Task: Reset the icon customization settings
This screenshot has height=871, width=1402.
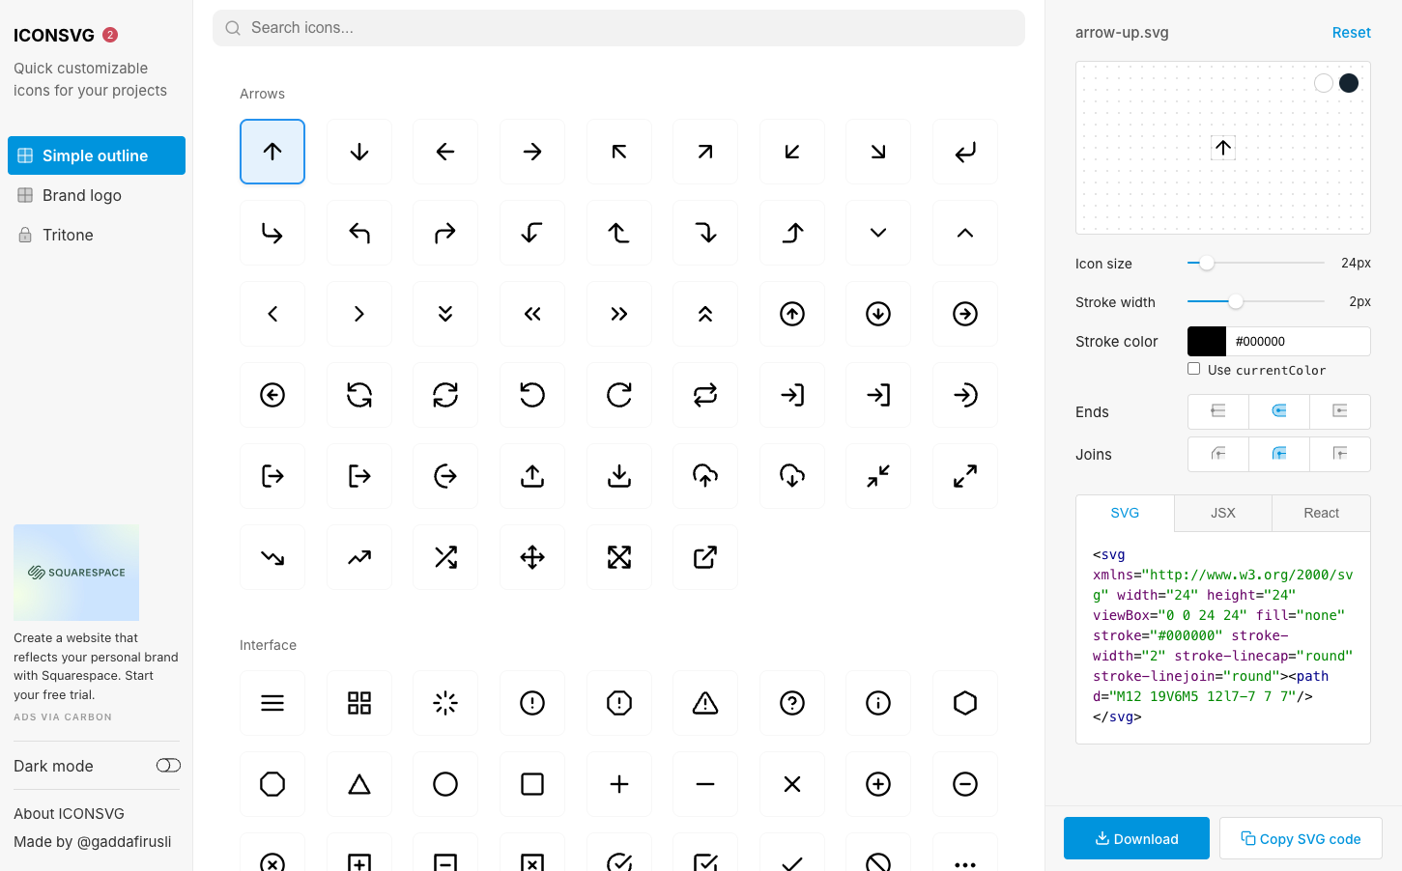Action: pyautogui.click(x=1351, y=32)
